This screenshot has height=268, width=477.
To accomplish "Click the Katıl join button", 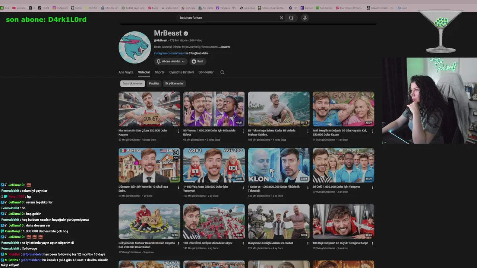I will coord(198,61).
